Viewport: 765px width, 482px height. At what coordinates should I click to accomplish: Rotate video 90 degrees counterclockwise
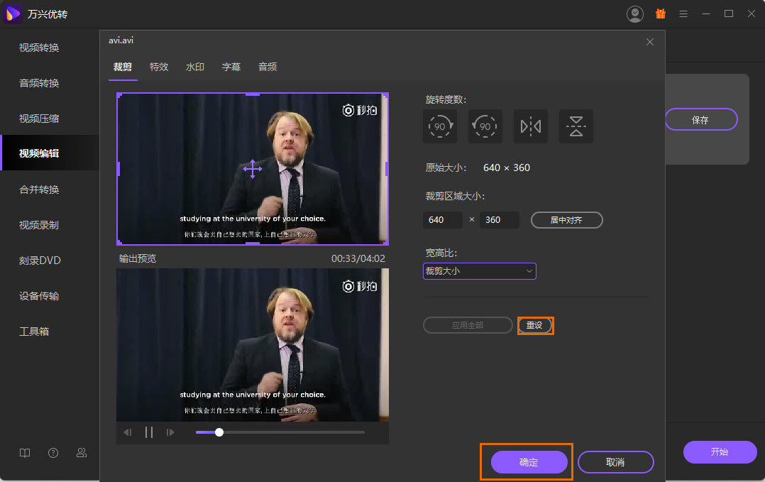point(485,126)
